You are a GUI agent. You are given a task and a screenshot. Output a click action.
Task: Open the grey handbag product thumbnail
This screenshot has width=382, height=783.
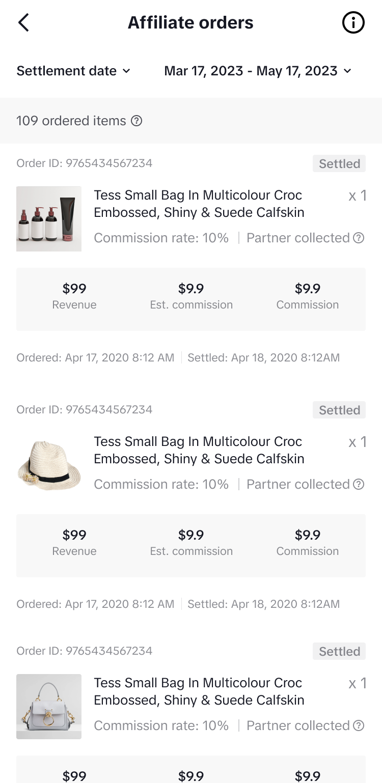[x=49, y=707]
